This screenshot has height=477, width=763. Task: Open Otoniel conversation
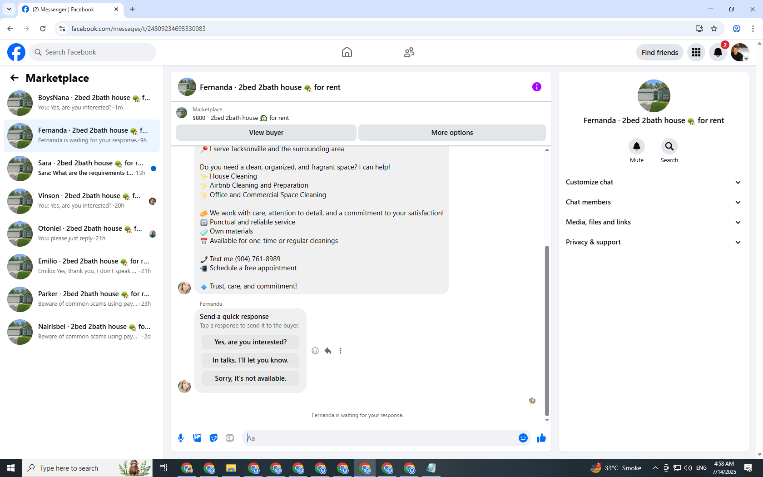pos(82,234)
